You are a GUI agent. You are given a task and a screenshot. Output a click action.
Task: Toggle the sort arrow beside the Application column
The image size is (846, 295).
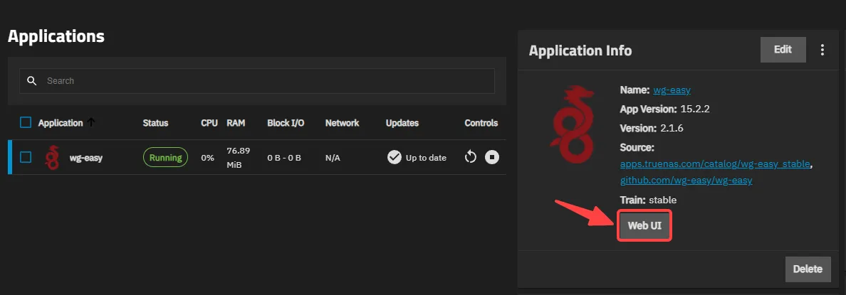(90, 123)
